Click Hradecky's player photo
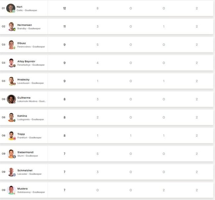 (12, 81)
